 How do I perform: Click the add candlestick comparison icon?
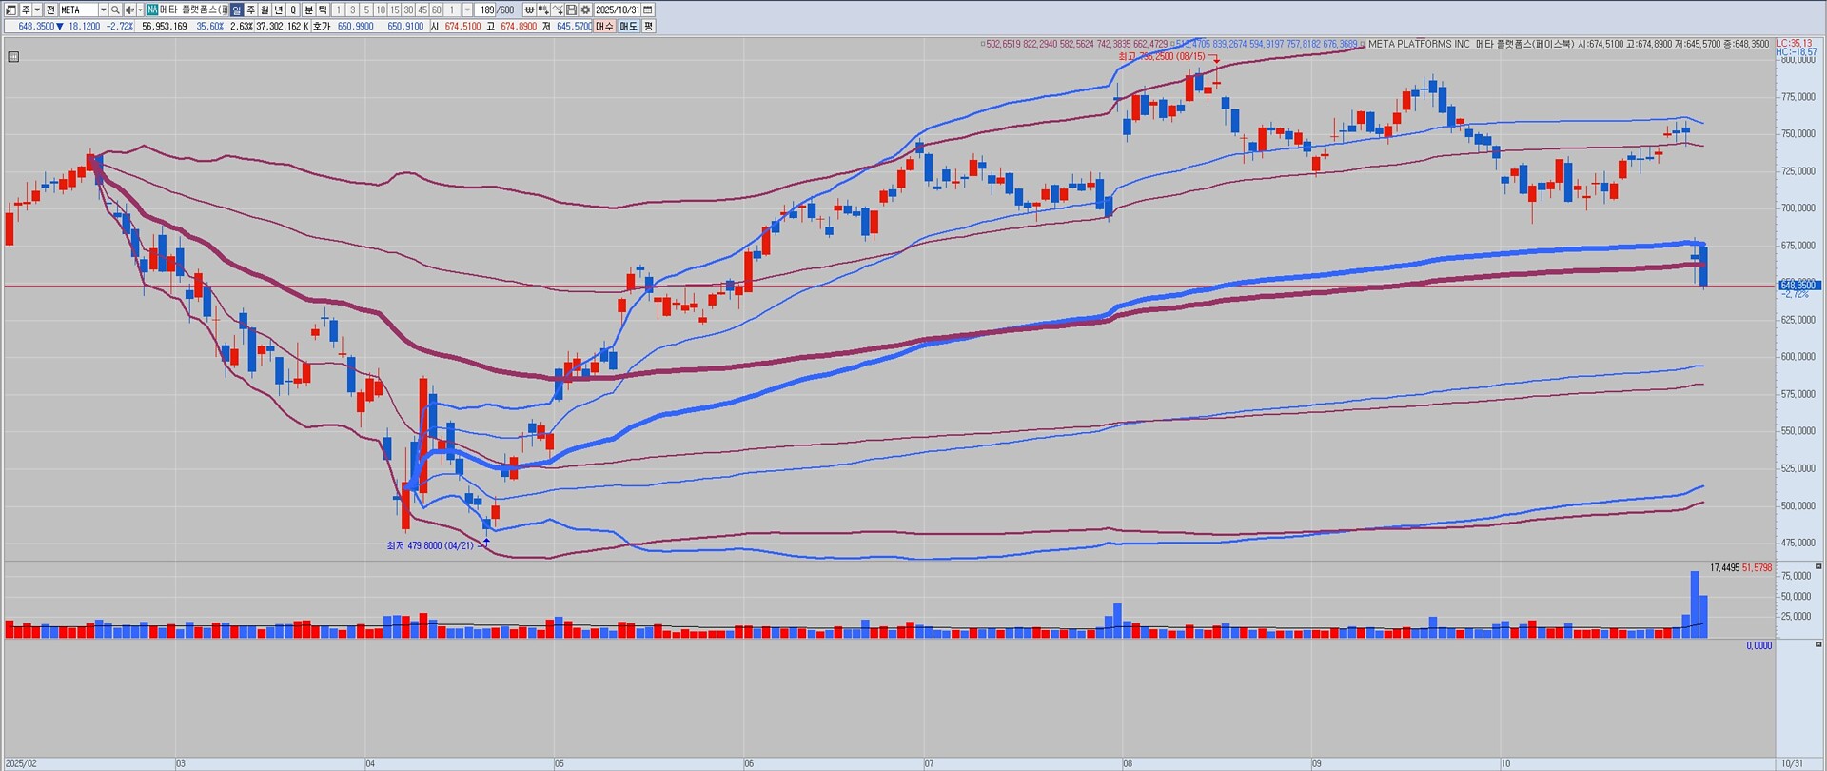543,10
